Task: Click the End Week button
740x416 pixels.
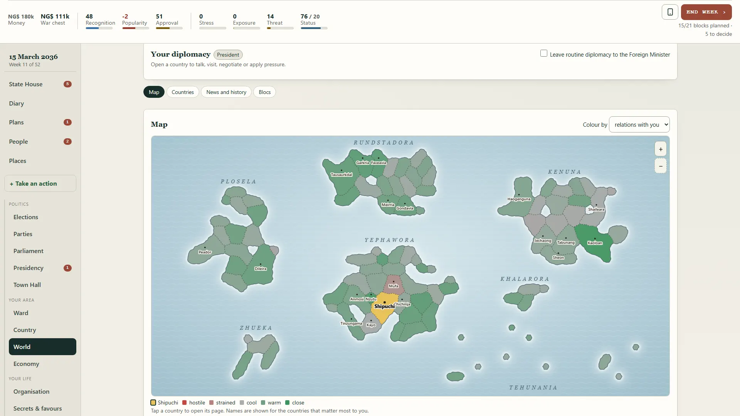Action: tap(706, 12)
